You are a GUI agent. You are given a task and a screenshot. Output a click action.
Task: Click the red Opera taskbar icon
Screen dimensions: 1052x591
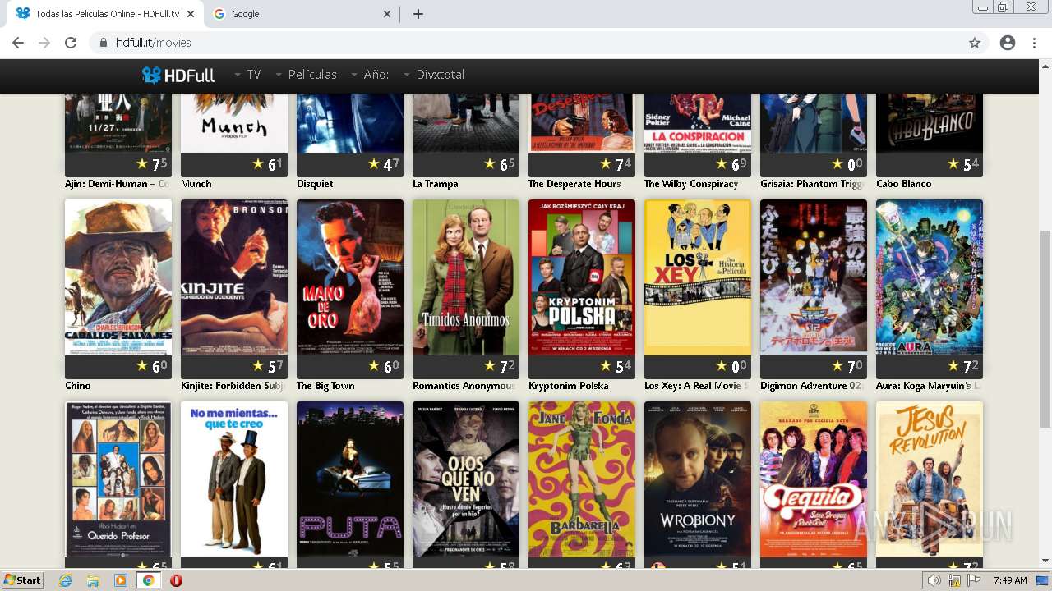(x=176, y=580)
